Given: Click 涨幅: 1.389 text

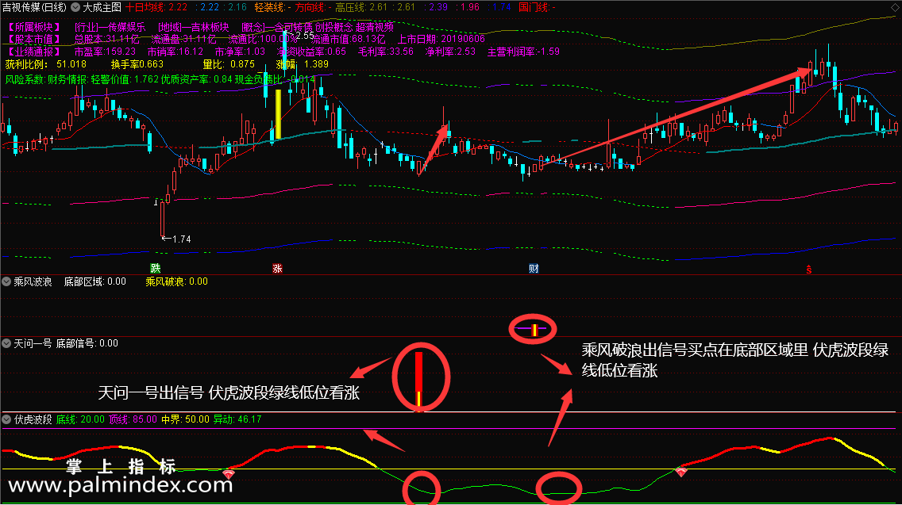Looking at the screenshot, I should coord(302,64).
